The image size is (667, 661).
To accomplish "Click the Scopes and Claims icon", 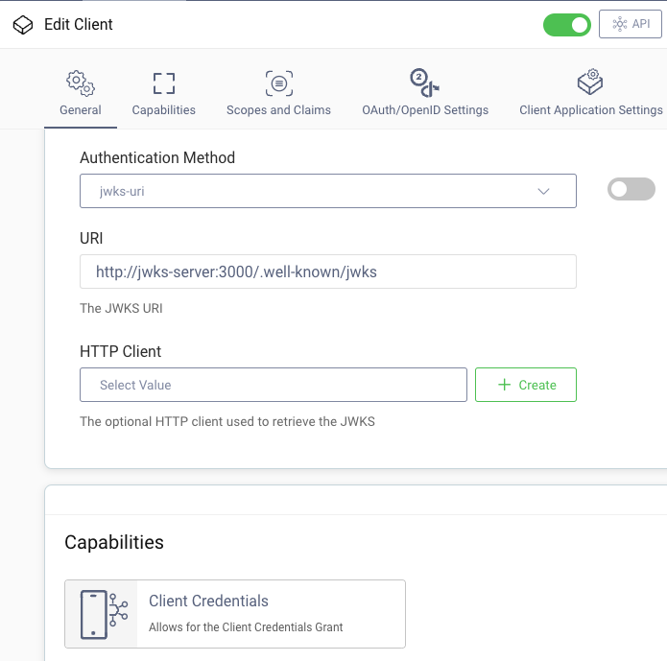I will pos(278,83).
